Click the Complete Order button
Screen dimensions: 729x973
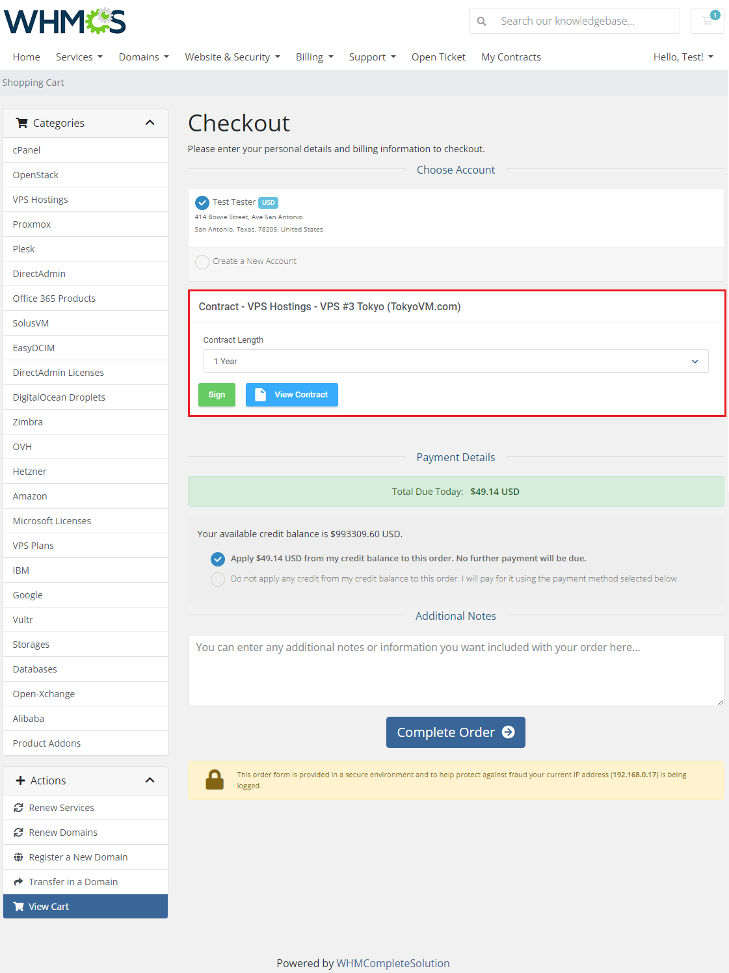click(456, 732)
